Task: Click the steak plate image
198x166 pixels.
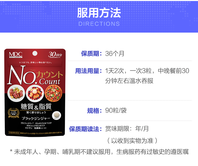Action: [16, 93]
